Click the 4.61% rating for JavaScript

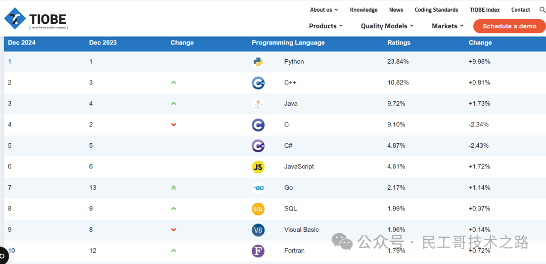point(396,166)
